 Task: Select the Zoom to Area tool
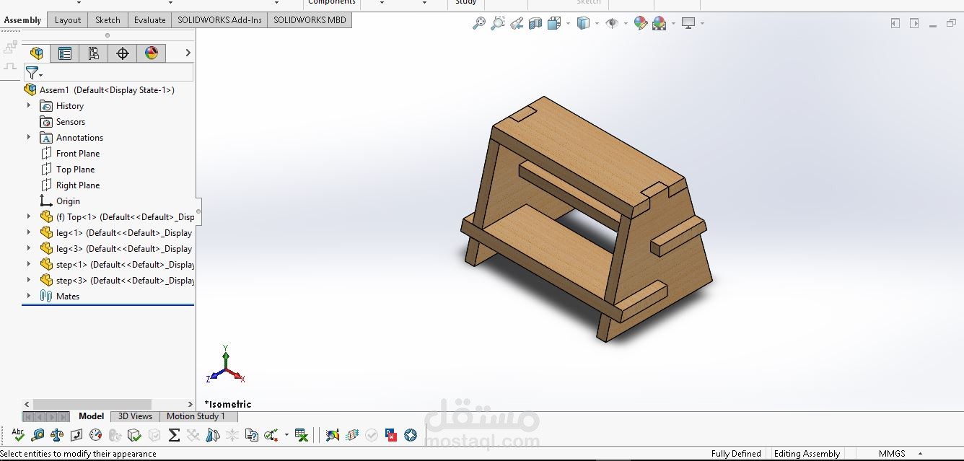coord(498,23)
